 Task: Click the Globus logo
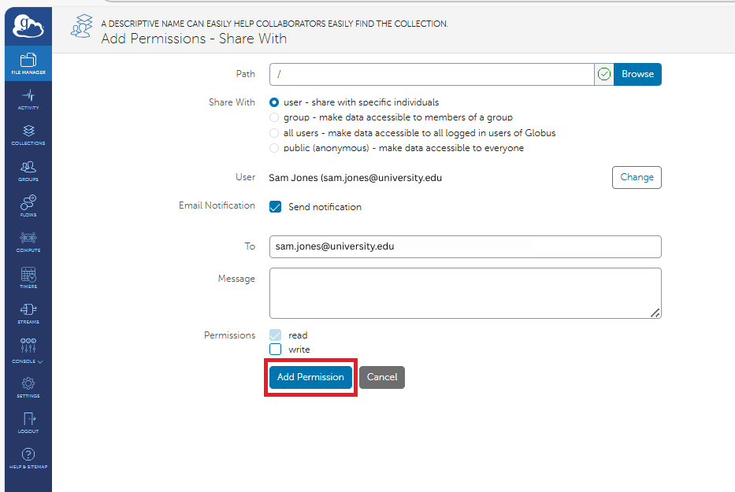tap(28, 25)
